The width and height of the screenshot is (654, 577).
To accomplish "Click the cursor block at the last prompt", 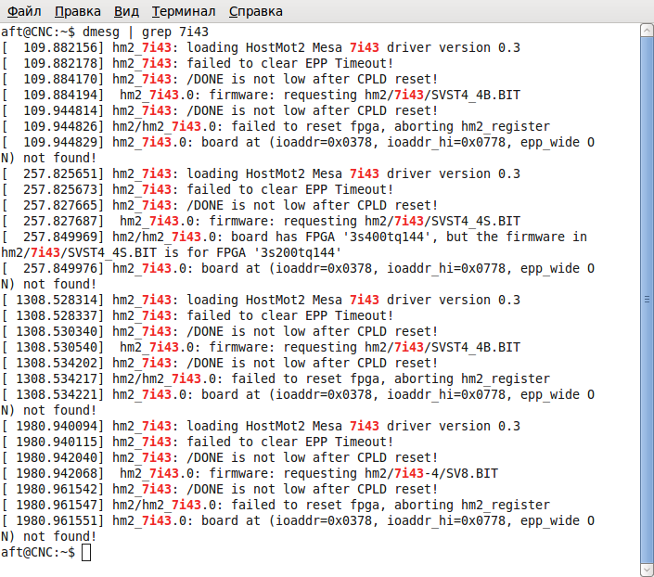I will point(86,553).
